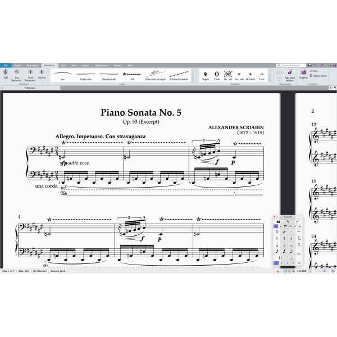Click the Save icon in the title toolbar
Screen dimensions: 337x337
tap(309, 65)
